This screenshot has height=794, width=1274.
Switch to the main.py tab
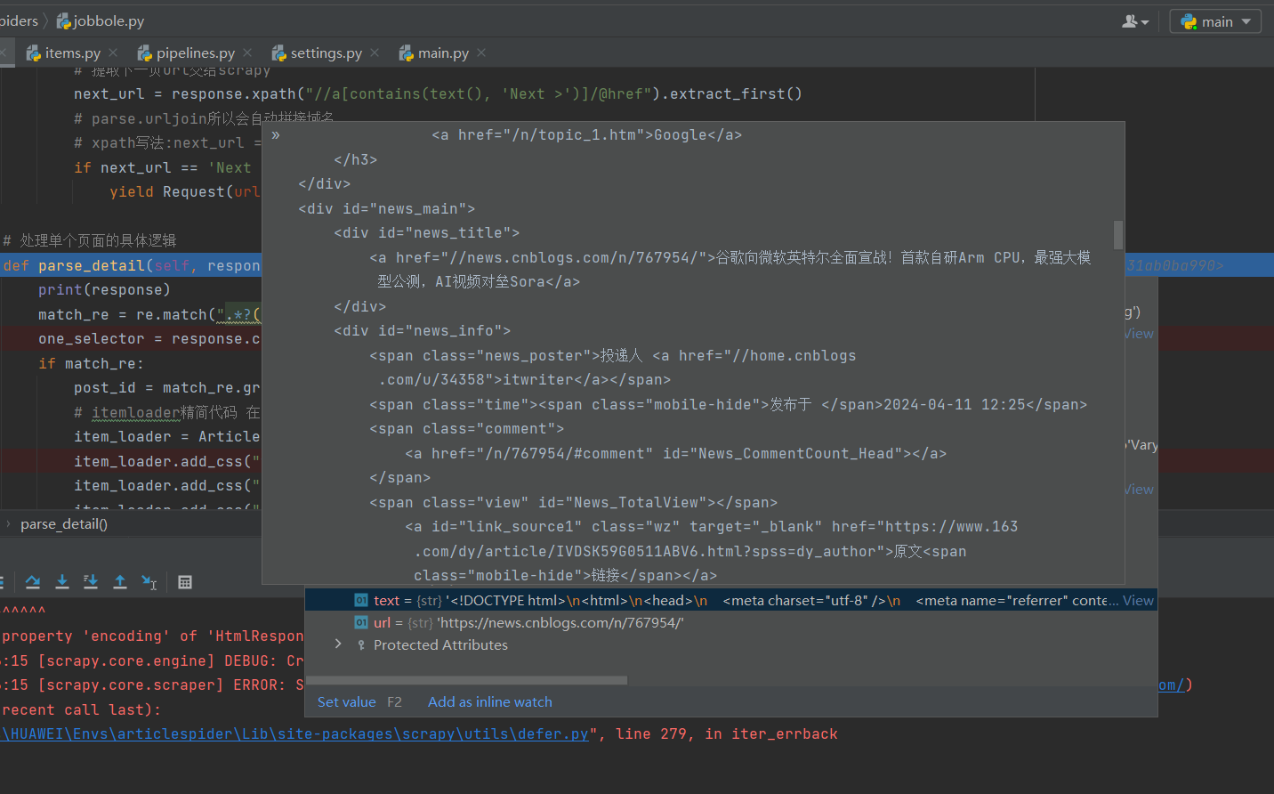[442, 53]
